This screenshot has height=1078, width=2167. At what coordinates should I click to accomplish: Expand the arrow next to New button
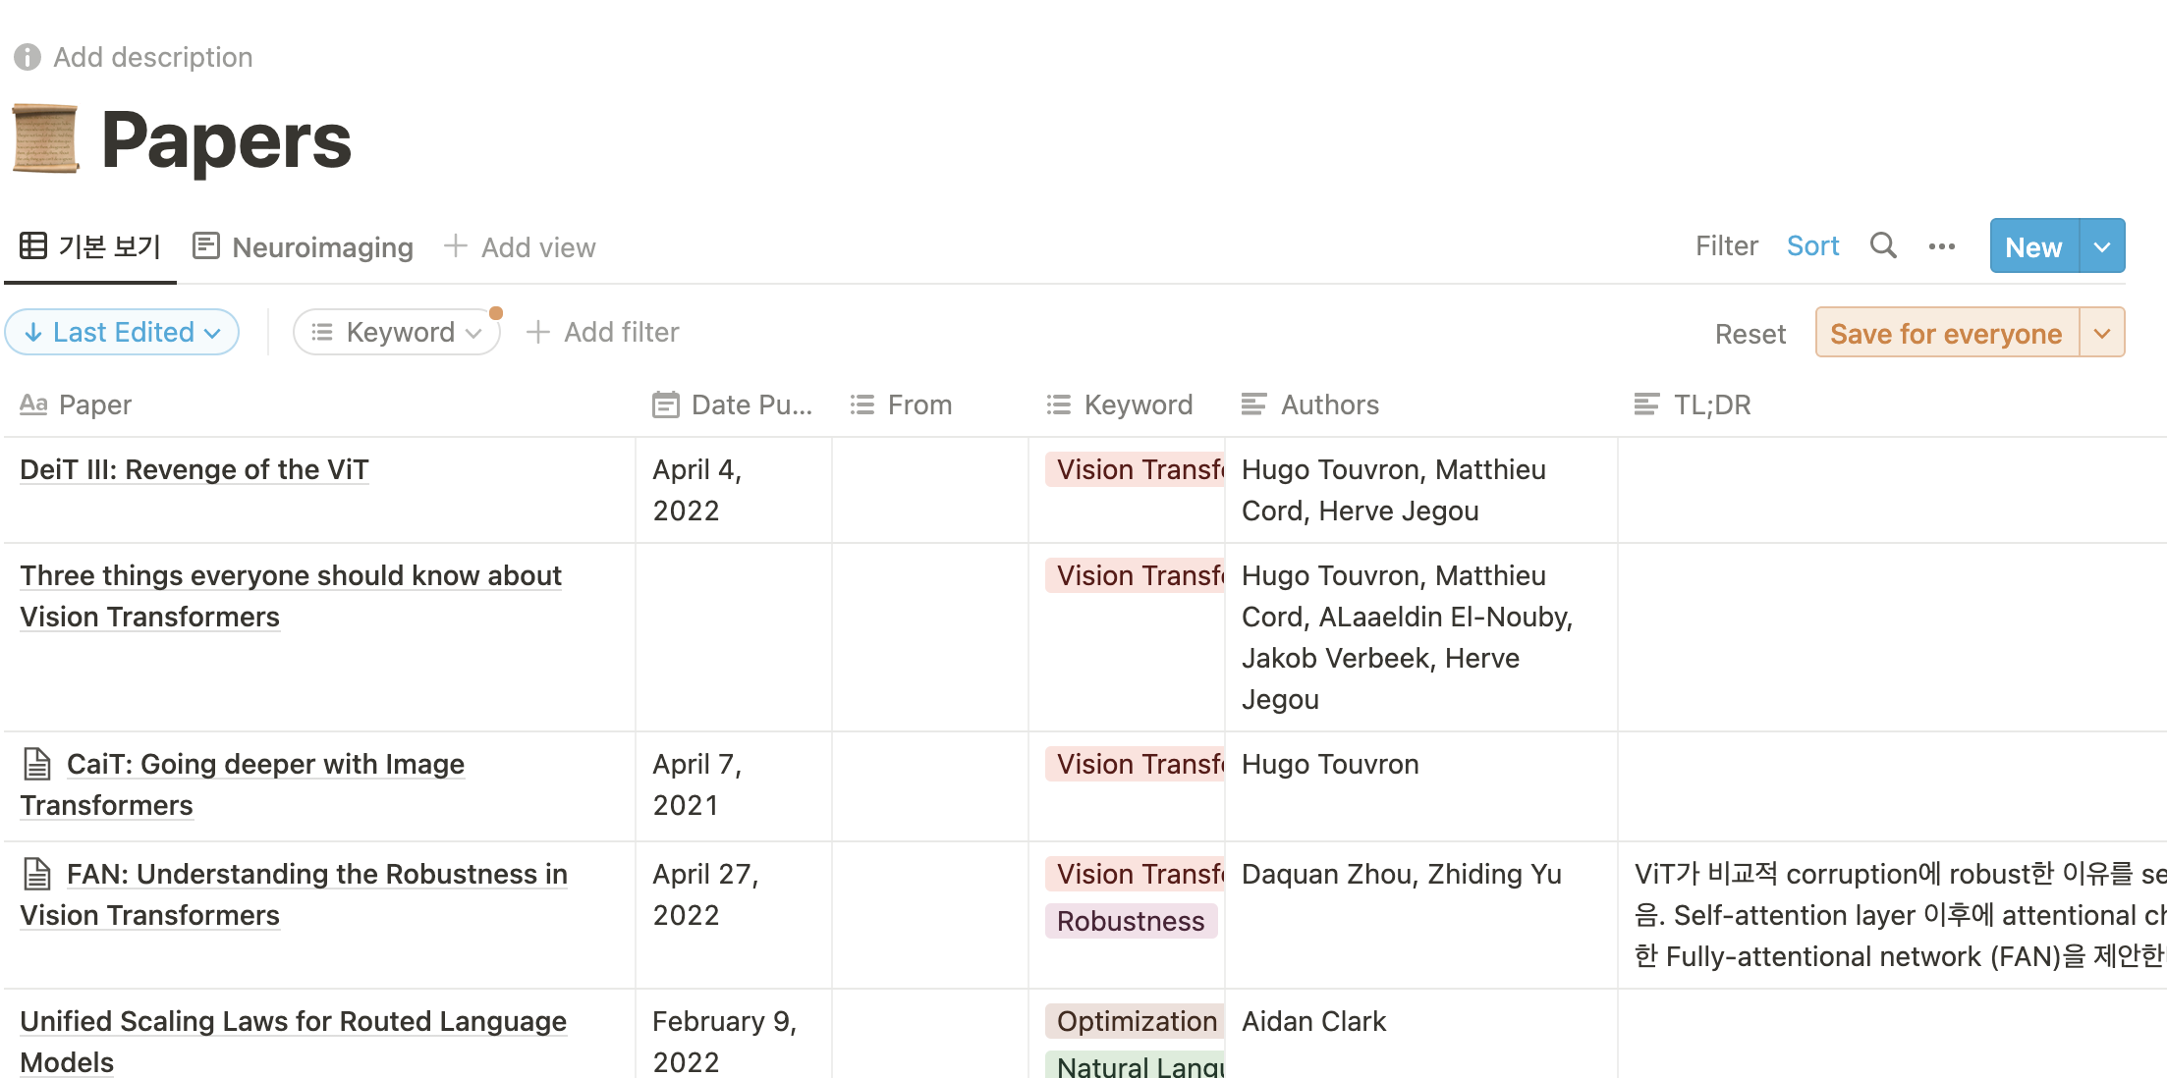pyautogui.click(x=2102, y=246)
